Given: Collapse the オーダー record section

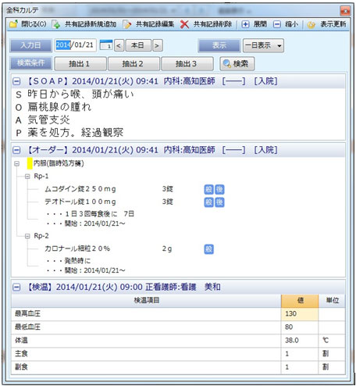Looking at the screenshot, I should click(16, 150).
